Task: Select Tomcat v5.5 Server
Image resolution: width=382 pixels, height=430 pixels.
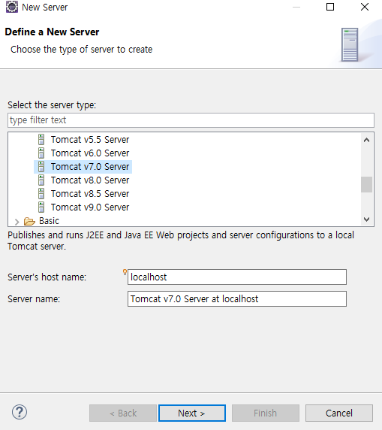Action: pyautogui.click(x=90, y=140)
